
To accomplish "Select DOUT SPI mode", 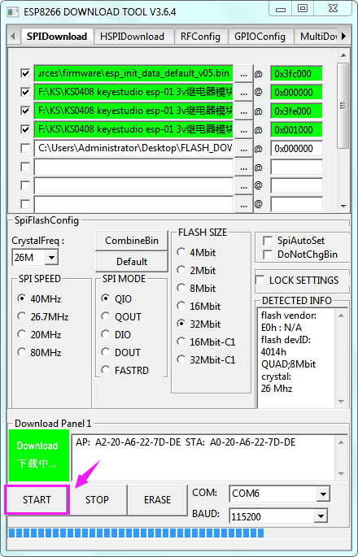I will [x=121, y=352].
